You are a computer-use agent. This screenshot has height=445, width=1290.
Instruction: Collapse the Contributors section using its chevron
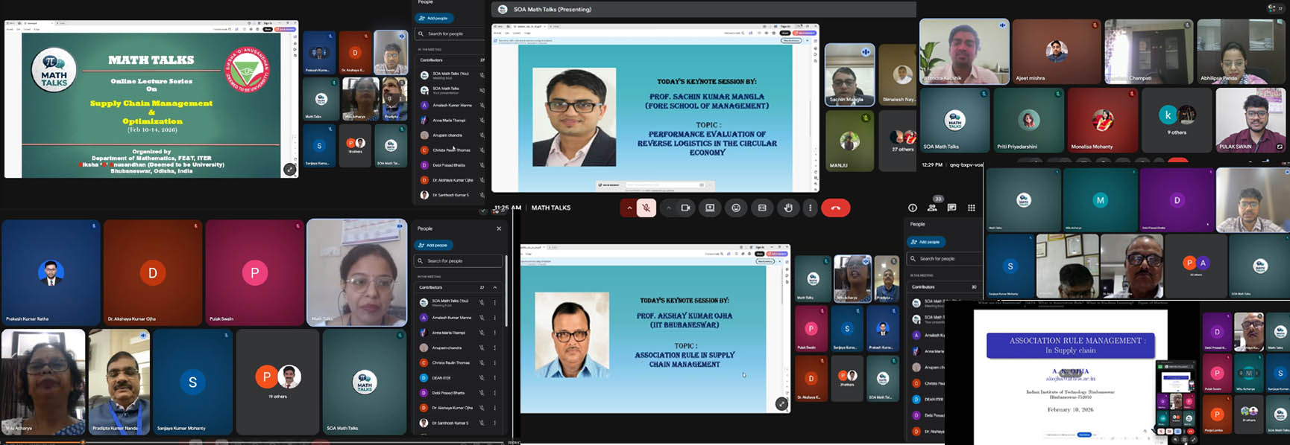click(494, 287)
